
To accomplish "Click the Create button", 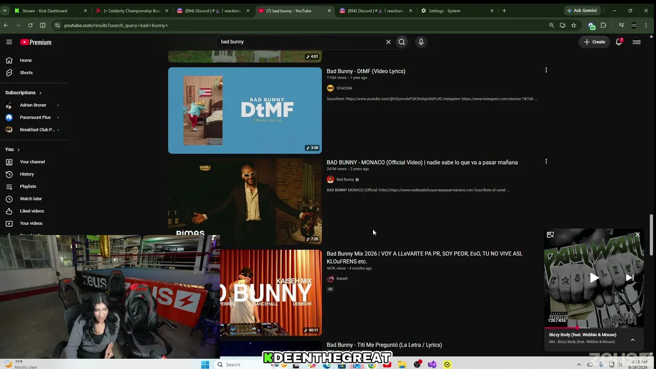I will click(x=594, y=42).
